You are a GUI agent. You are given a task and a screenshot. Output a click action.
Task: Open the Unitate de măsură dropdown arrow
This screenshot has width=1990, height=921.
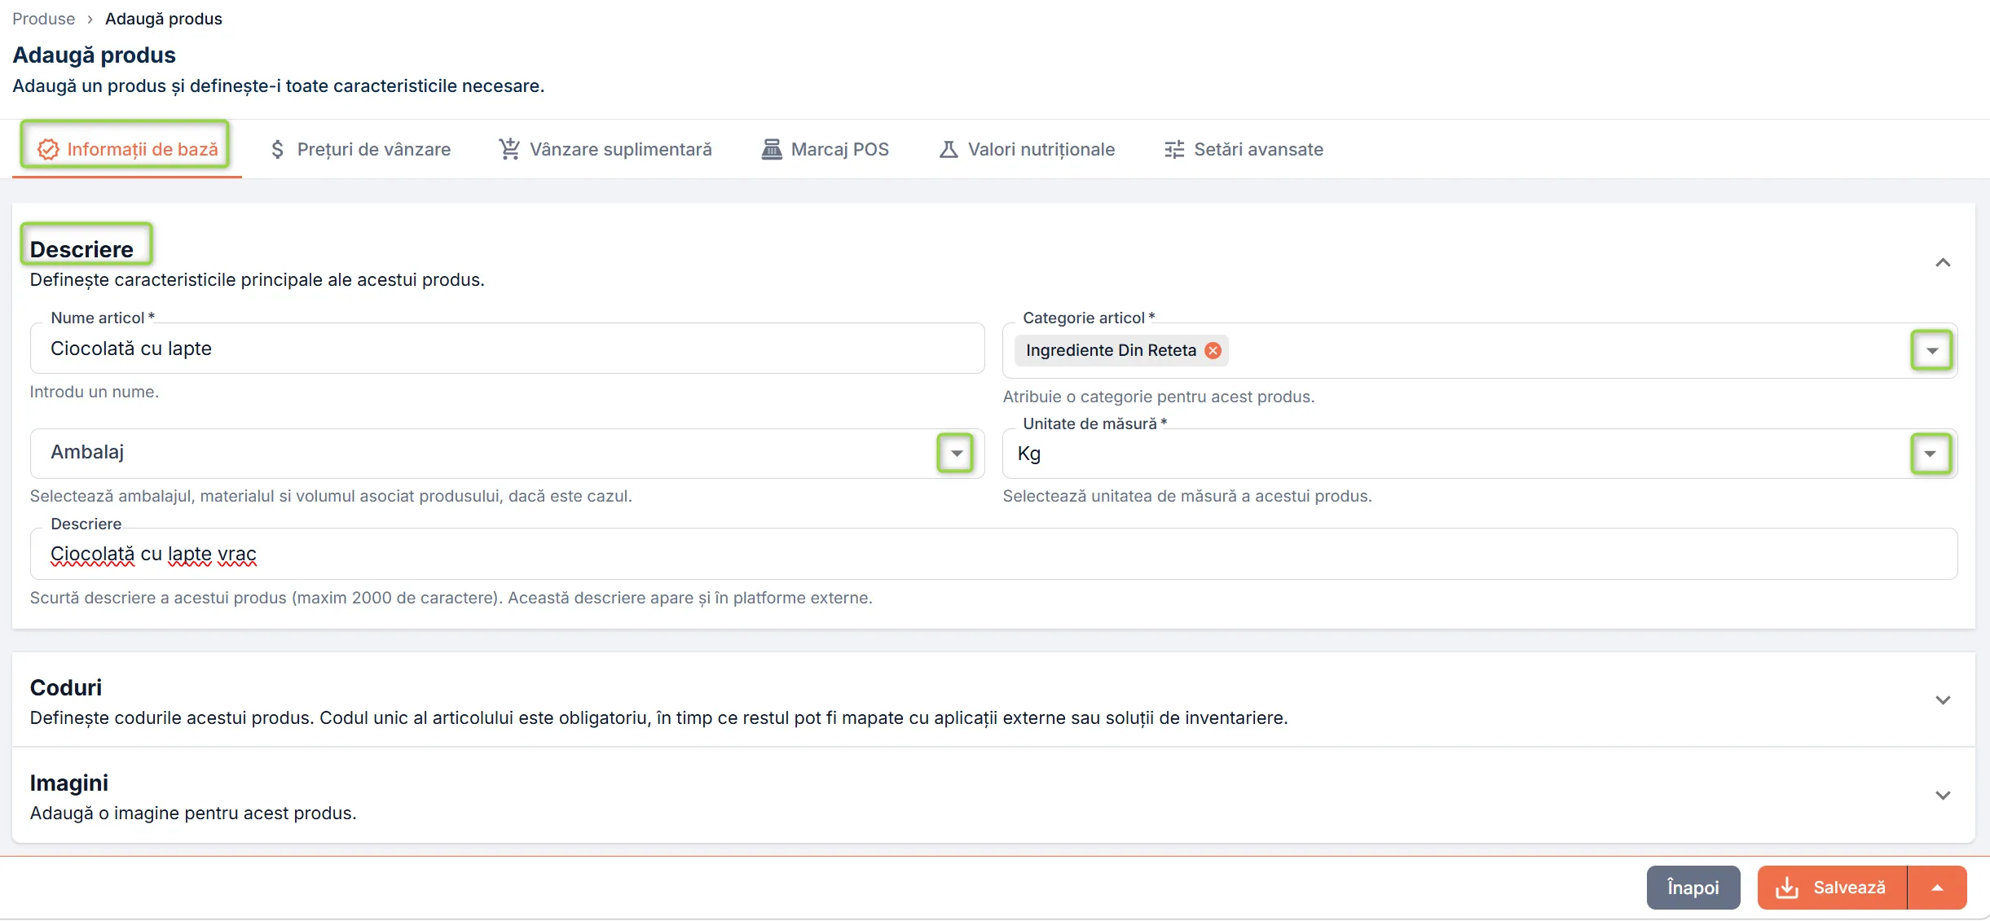1931,454
